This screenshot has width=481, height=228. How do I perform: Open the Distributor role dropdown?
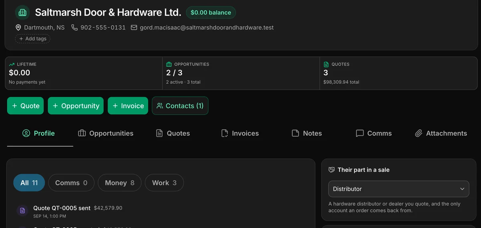pos(398,189)
